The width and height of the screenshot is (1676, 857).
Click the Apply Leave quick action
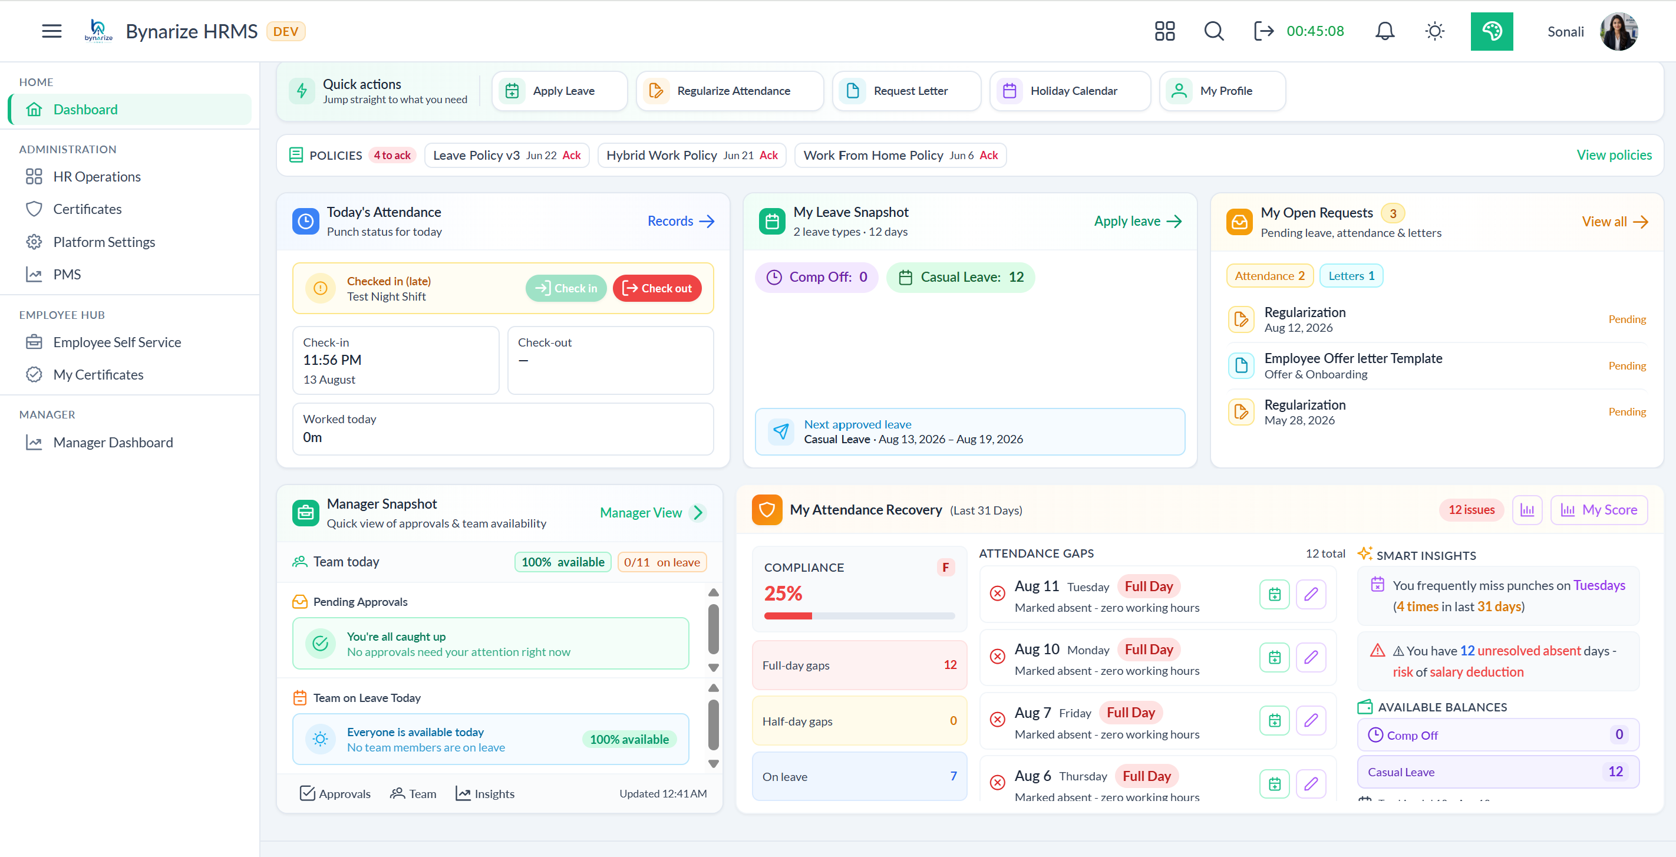coord(559,90)
